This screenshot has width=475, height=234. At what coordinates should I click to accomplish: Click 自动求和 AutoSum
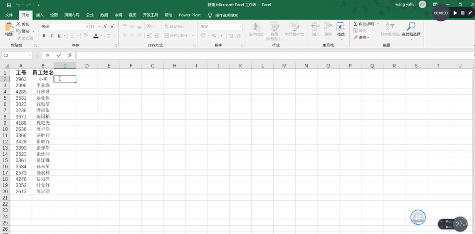point(364,24)
